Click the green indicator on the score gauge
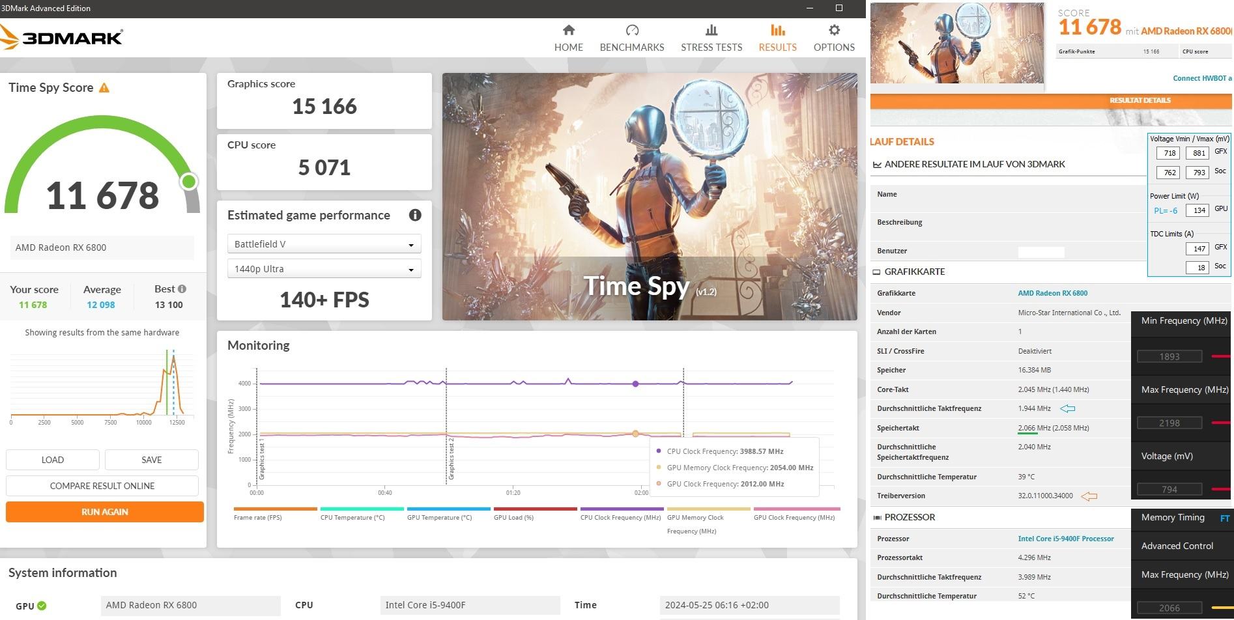 (x=189, y=182)
